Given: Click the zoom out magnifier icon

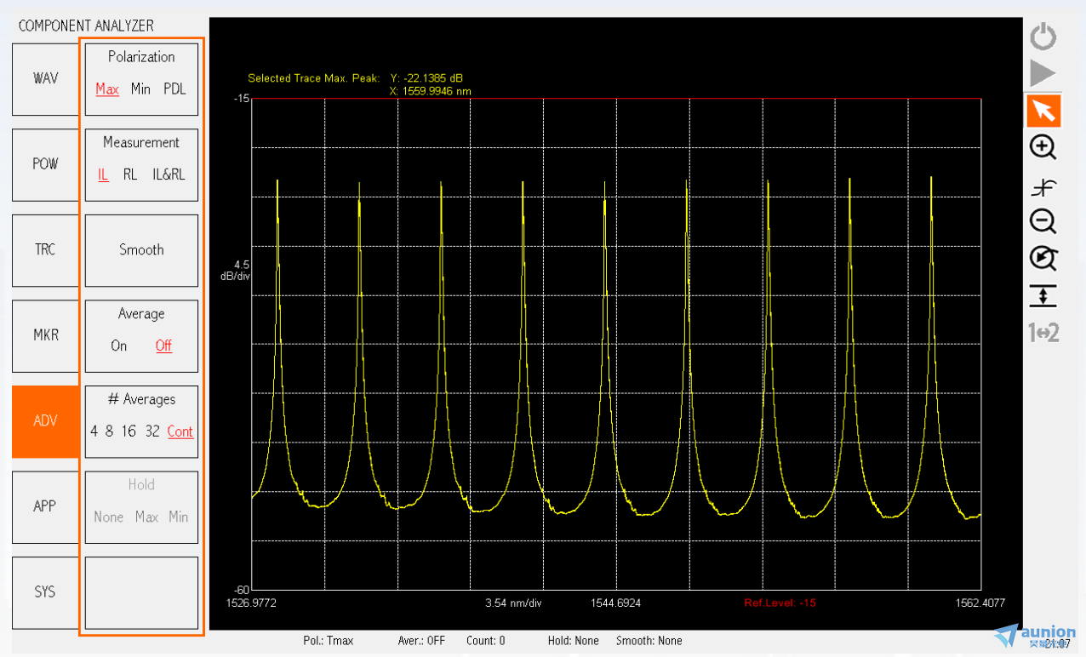Looking at the screenshot, I should (1043, 222).
